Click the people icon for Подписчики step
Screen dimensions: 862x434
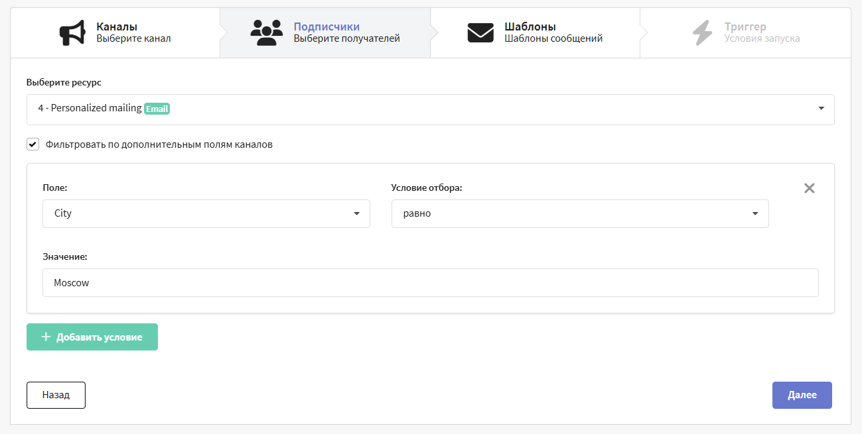tap(266, 32)
